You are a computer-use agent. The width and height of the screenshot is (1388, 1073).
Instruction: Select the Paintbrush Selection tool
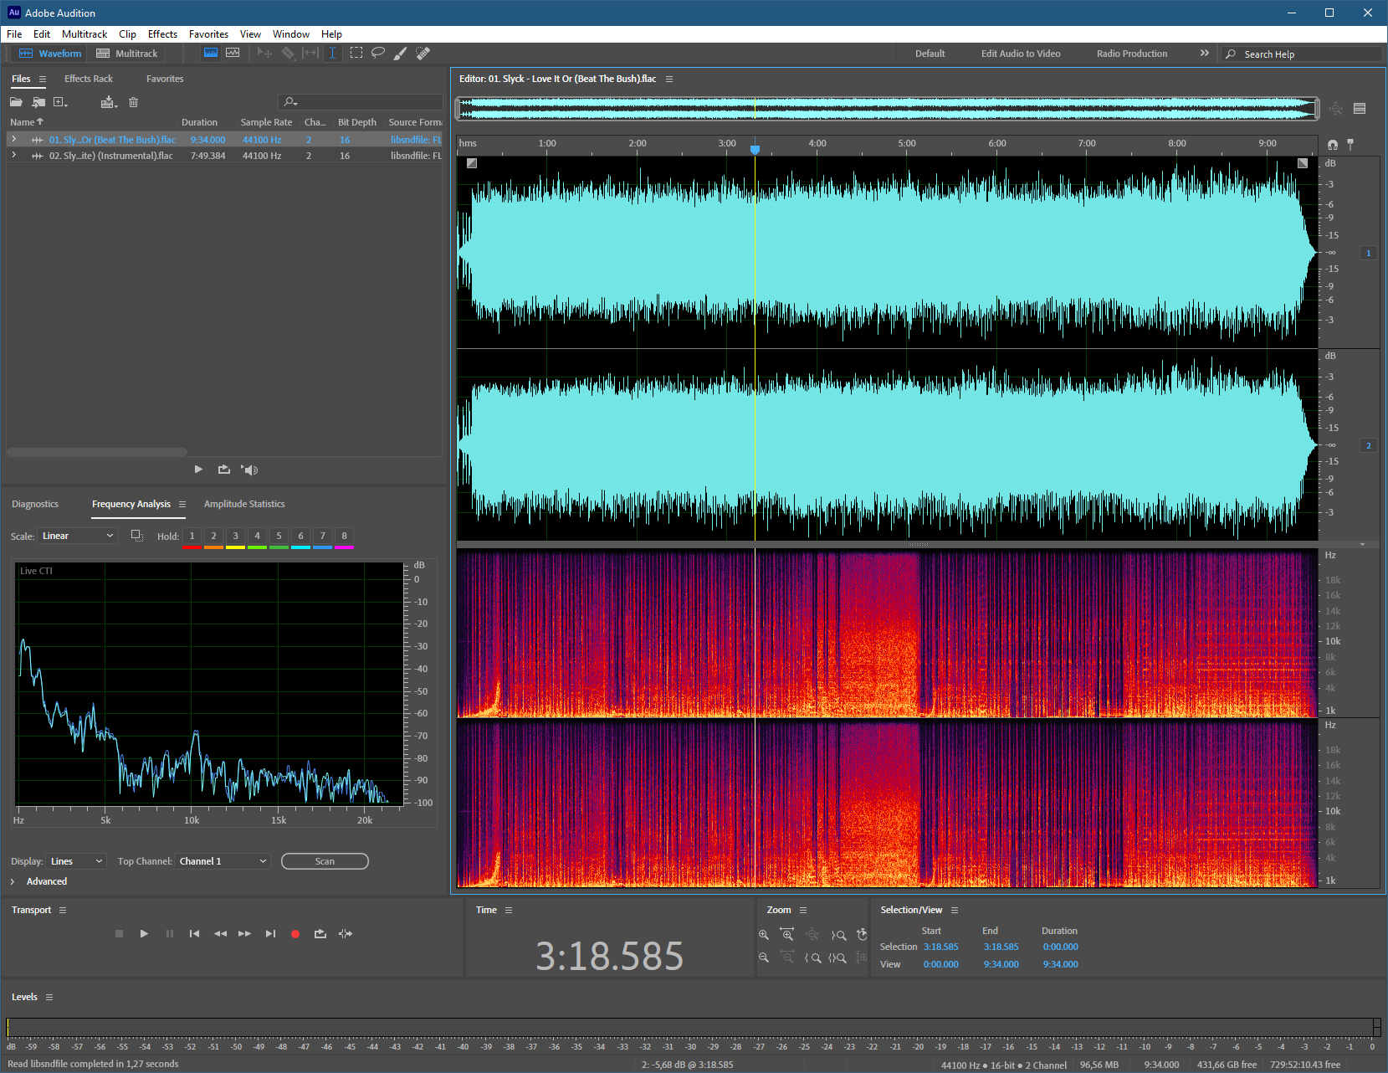click(x=400, y=53)
